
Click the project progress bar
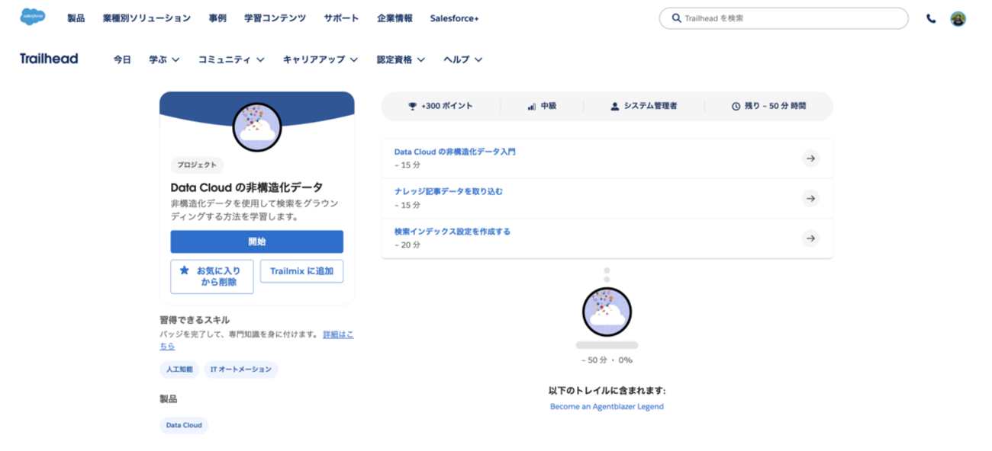tap(607, 345)
